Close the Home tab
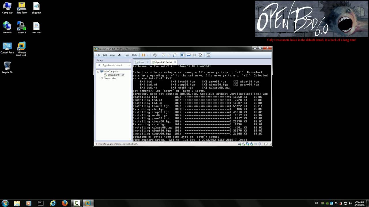 point(148,62)
